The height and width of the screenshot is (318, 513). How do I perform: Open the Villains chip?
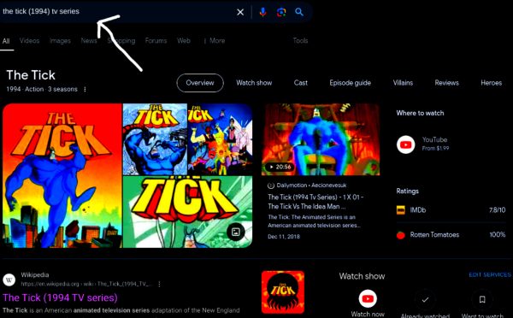(x=403, y=83)
